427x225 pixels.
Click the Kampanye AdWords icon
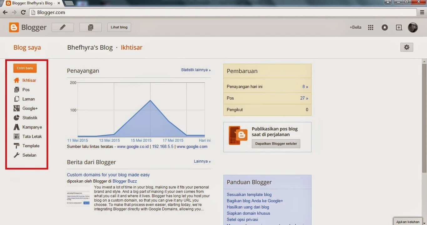click(x=17, y=127)
